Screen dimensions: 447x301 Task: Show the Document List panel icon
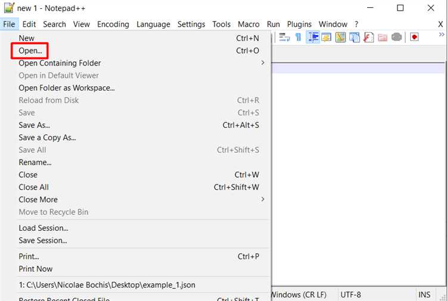355,37
